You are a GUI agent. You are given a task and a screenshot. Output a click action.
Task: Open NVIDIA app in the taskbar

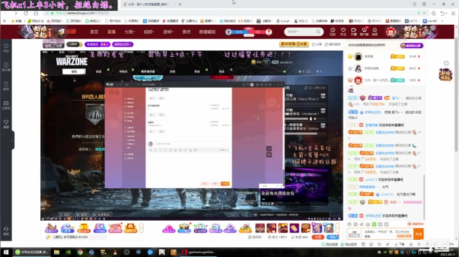point(68,252)
